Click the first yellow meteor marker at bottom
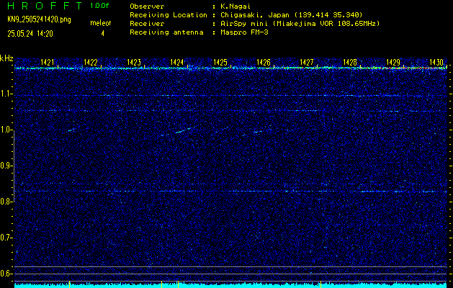Viewport: 453px width, 288px height. pyautogui.click(x=69, y=284)
